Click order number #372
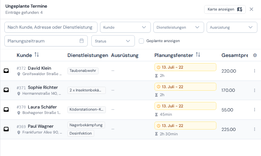Viewport: 261px width, 156px height. coord(21,68)
